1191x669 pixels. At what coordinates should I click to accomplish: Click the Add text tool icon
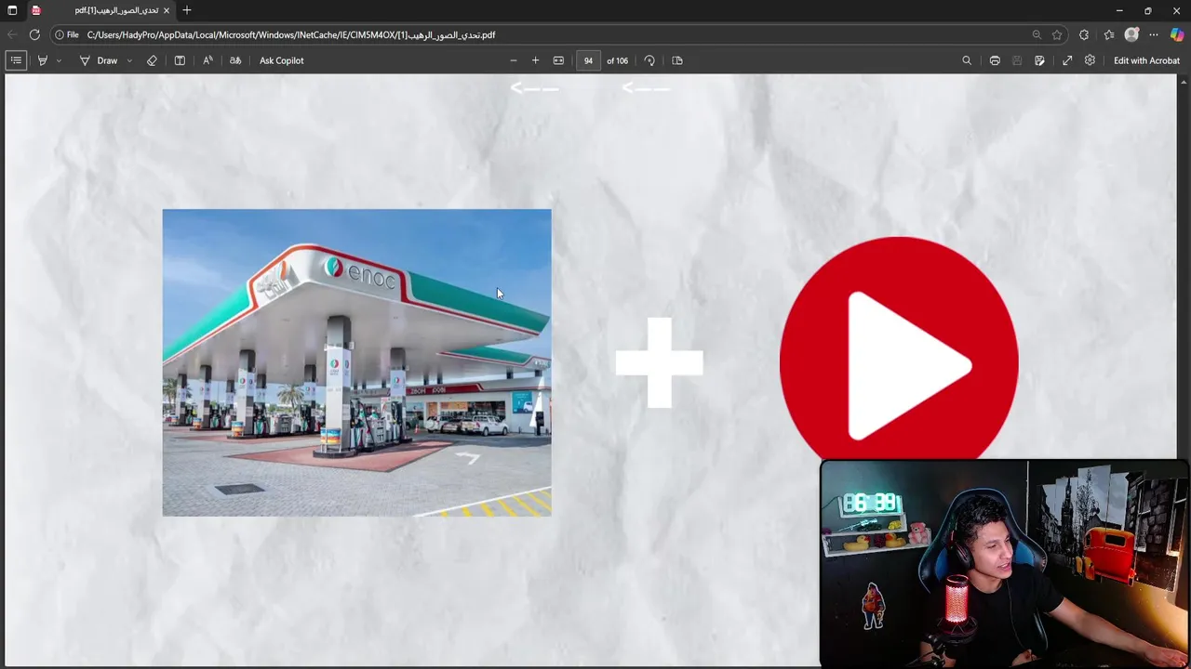tap(180, 60)
